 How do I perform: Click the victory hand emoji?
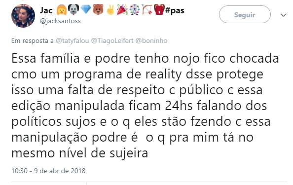click(x=110, y=10)
